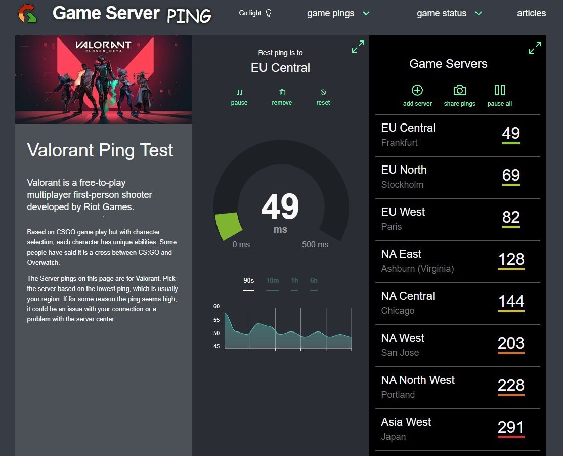The width and height of the screenshot is (563, 456).
Task: Click the green ping gauge segment
Action: (x=228, y=226)
